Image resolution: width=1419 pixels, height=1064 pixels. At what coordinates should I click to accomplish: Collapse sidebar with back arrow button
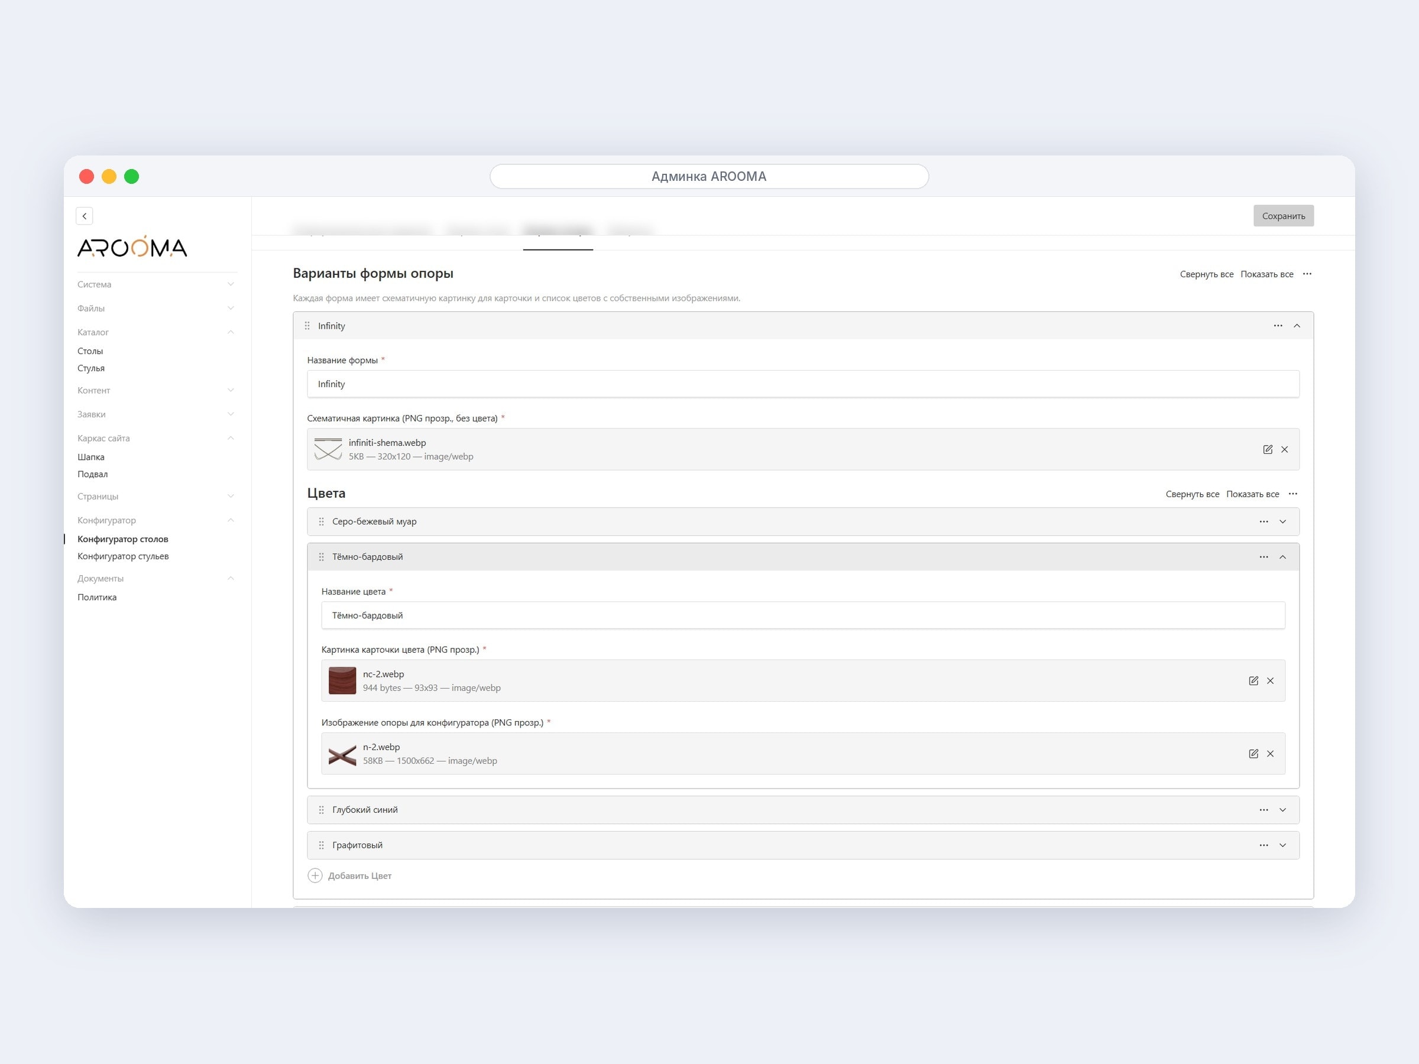(x=84, y=216)
